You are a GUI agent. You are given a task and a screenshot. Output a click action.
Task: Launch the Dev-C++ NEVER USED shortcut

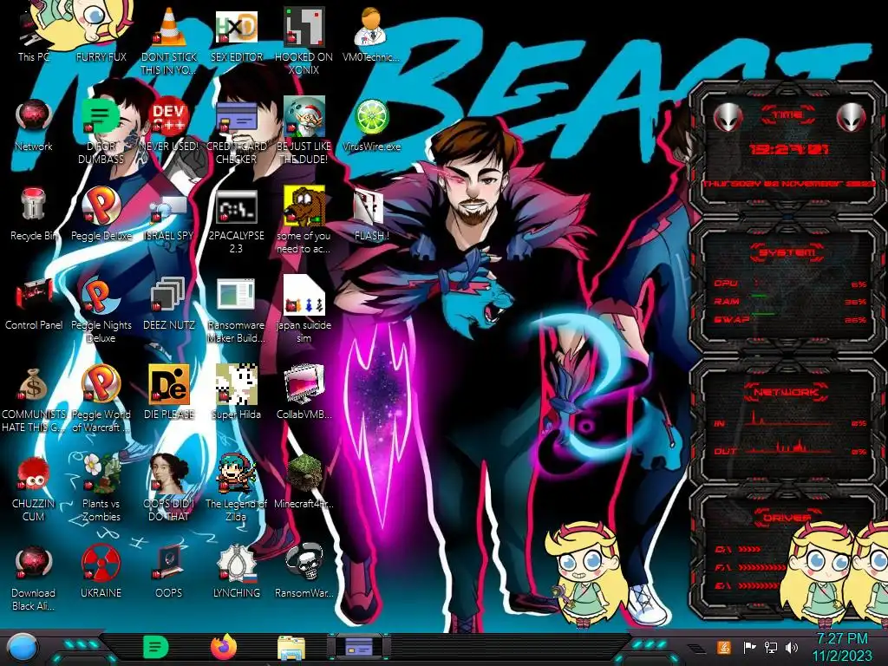point(169,117)
